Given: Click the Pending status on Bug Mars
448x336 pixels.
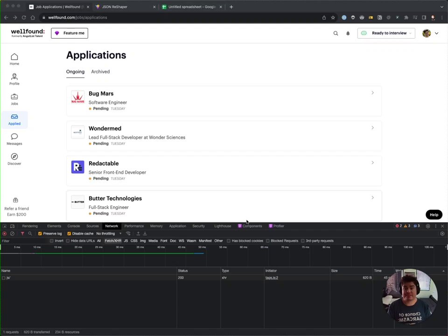Looking at the screenshot, I should (x=101, y=109).
